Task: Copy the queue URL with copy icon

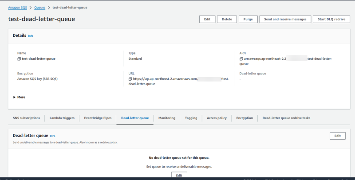Action: pos(130,79)
